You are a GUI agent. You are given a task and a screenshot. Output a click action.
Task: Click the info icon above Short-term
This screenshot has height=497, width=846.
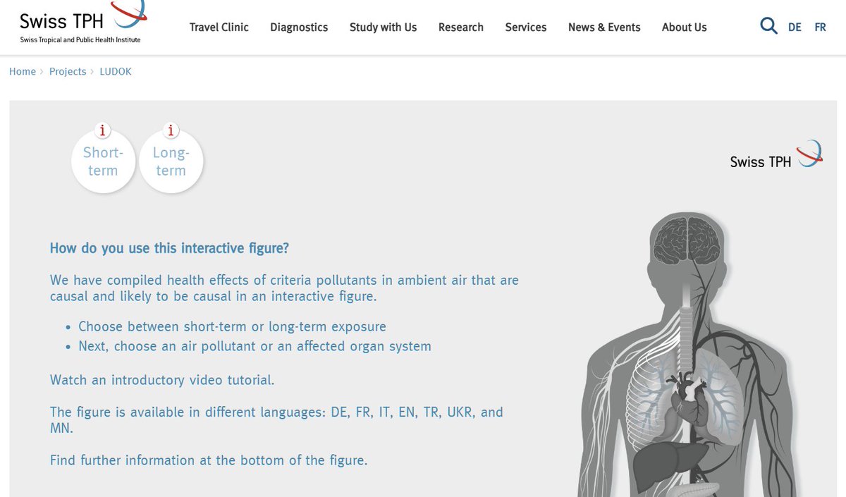[103, 130]
